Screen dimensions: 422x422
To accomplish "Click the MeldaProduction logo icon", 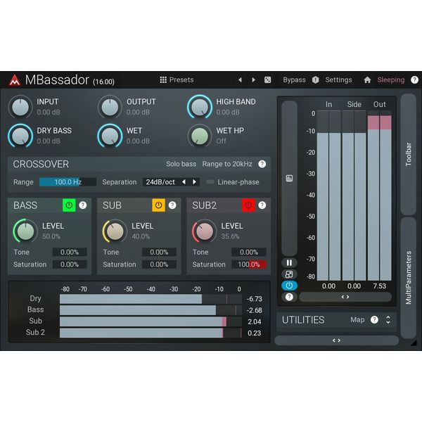I will point(15,80).
